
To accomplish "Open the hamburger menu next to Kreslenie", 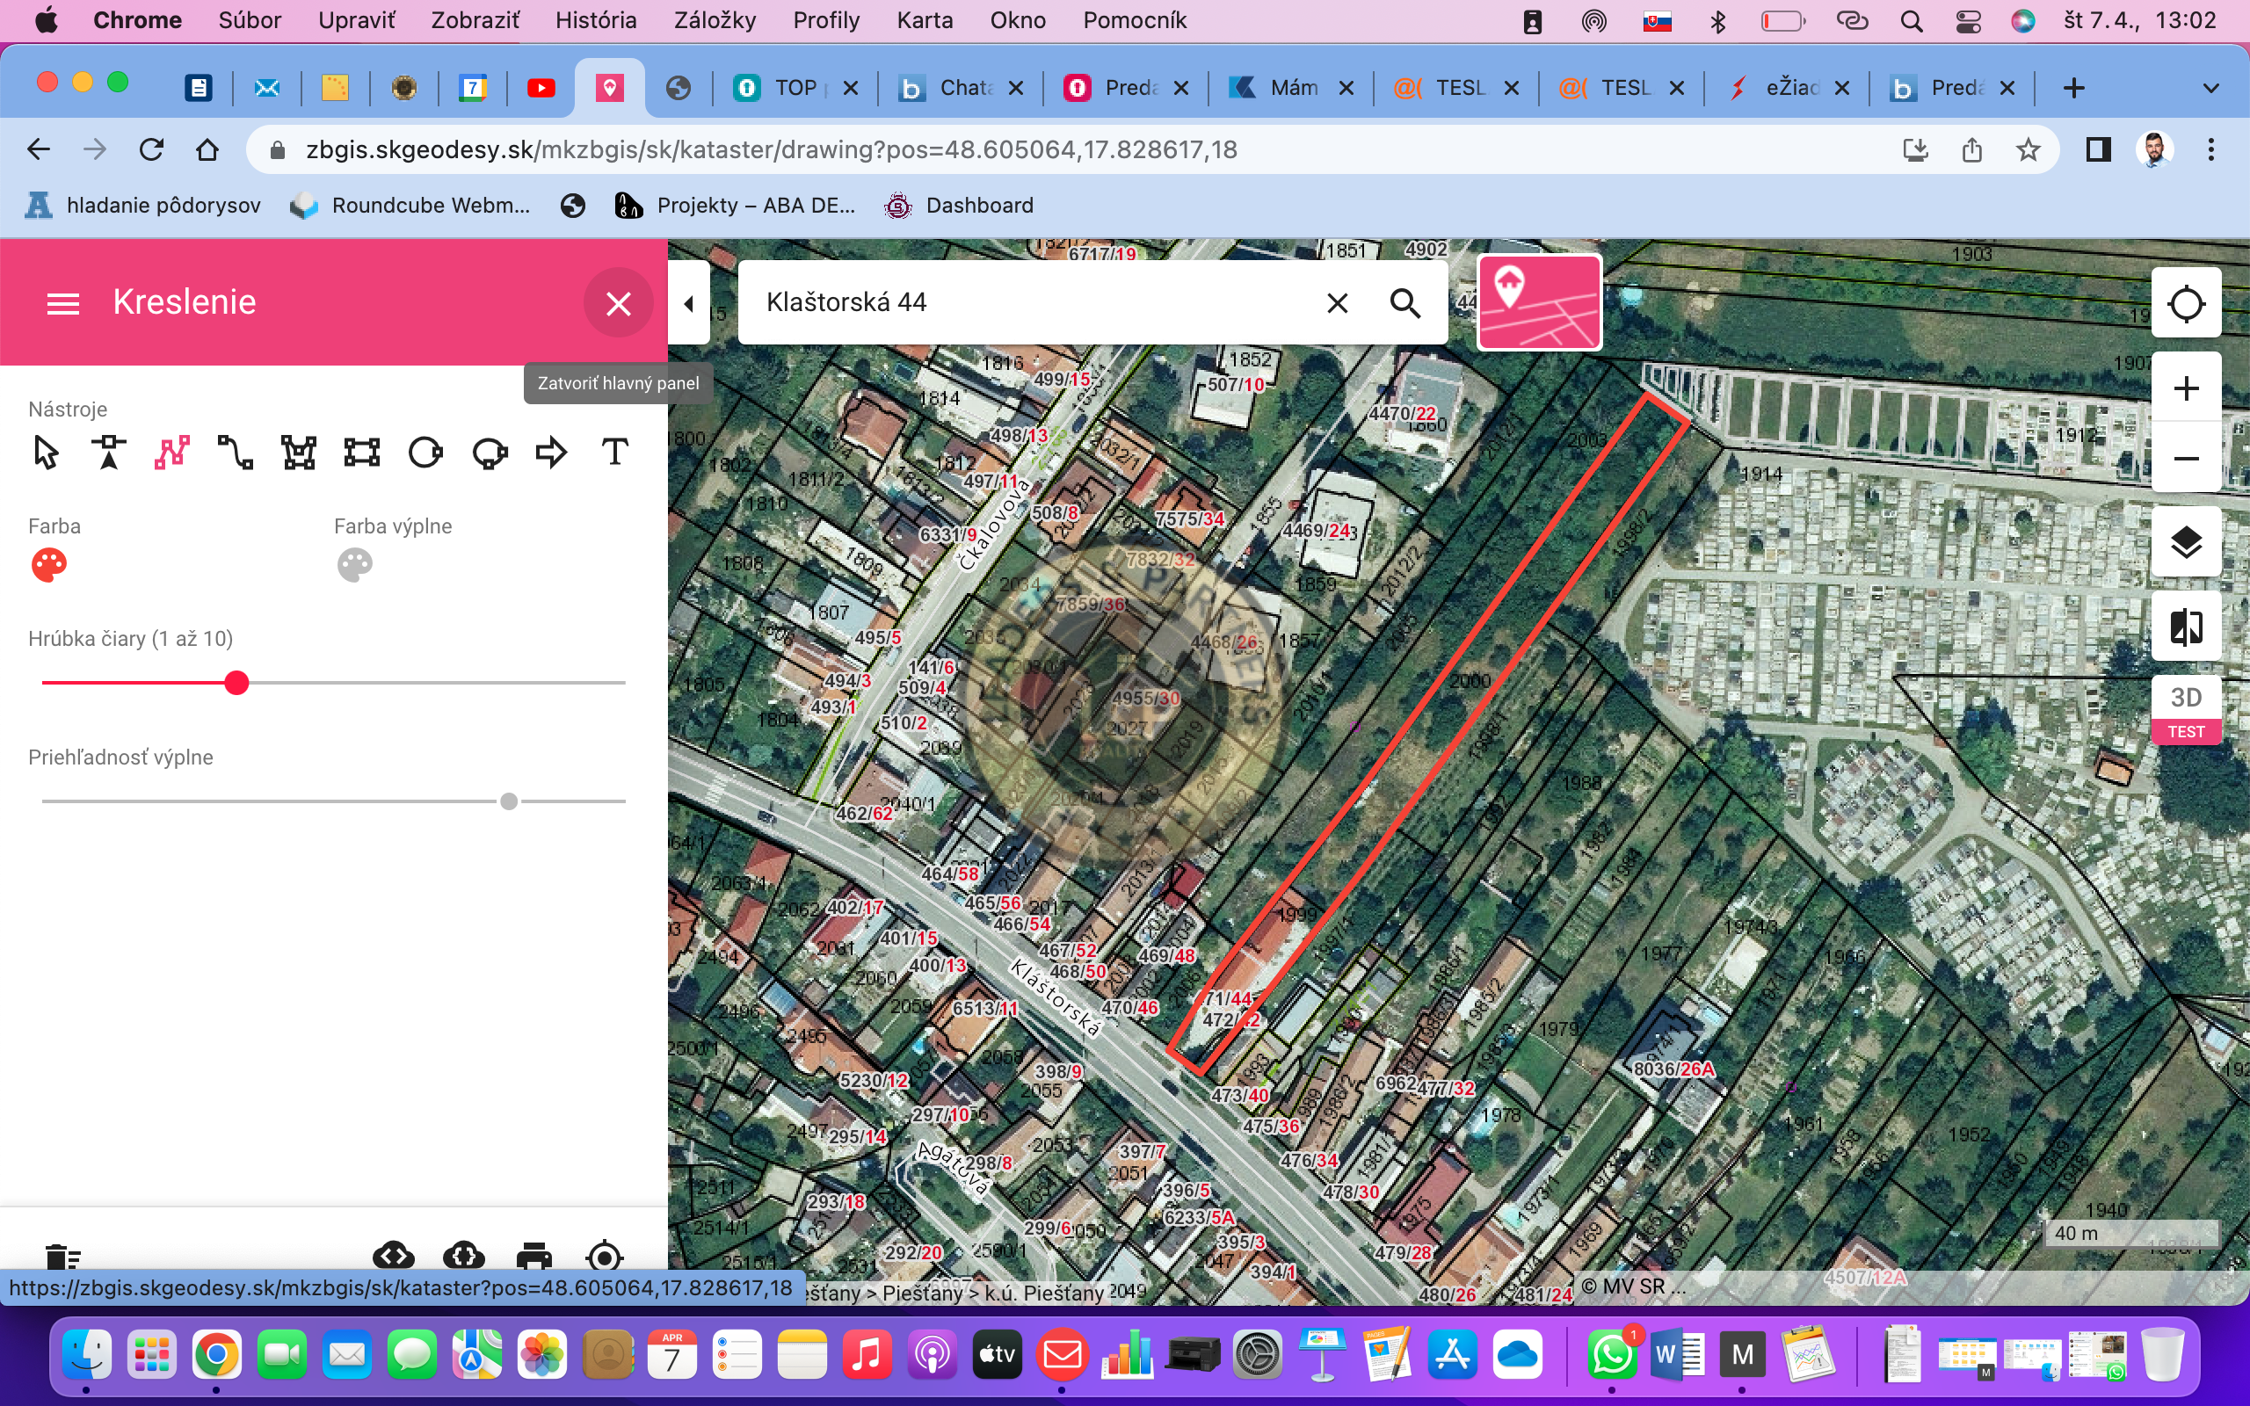I will click(63, 303).
